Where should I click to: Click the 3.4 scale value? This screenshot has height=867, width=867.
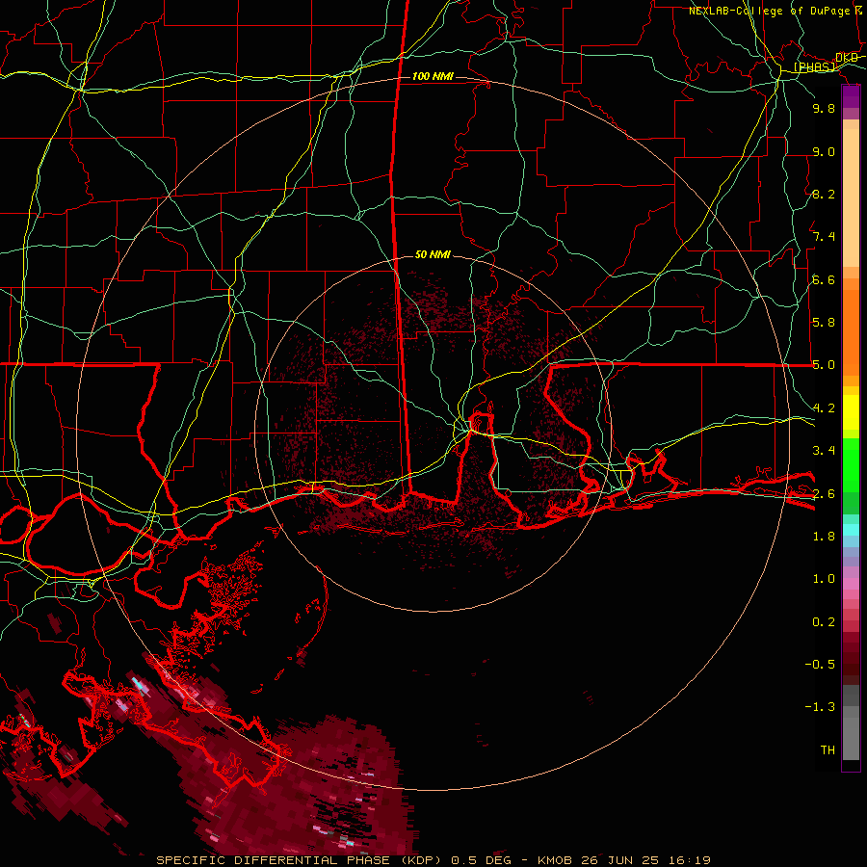coord(824,451)
